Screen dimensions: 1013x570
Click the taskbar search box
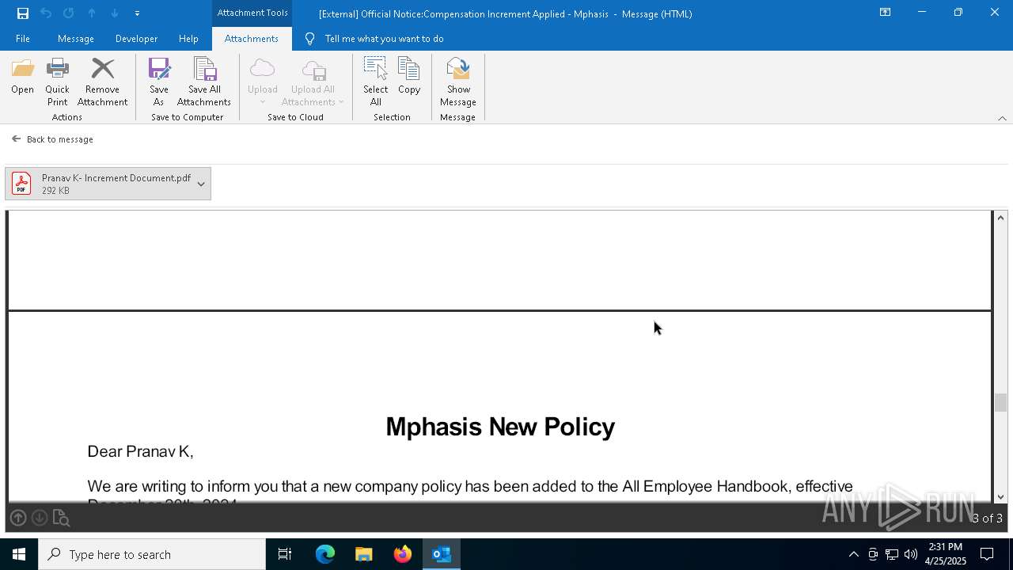point(152,554)
